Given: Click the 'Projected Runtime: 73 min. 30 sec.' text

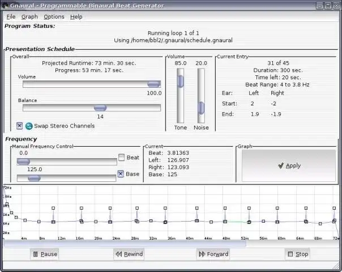Looking at the screenshot, I should click(89, 63).
